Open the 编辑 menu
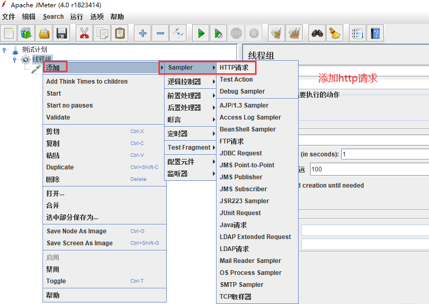The image size is (429, 304). point(29,17)
